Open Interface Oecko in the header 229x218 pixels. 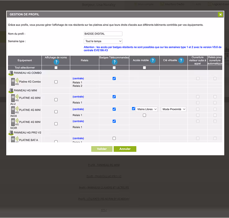(175, 4)
